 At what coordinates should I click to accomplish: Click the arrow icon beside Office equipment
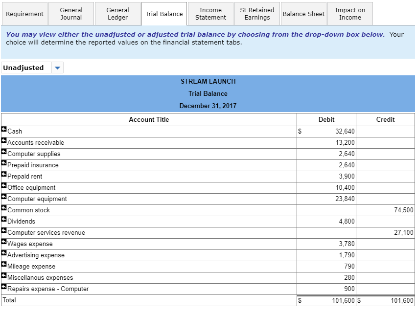click(x=4, y=185)
